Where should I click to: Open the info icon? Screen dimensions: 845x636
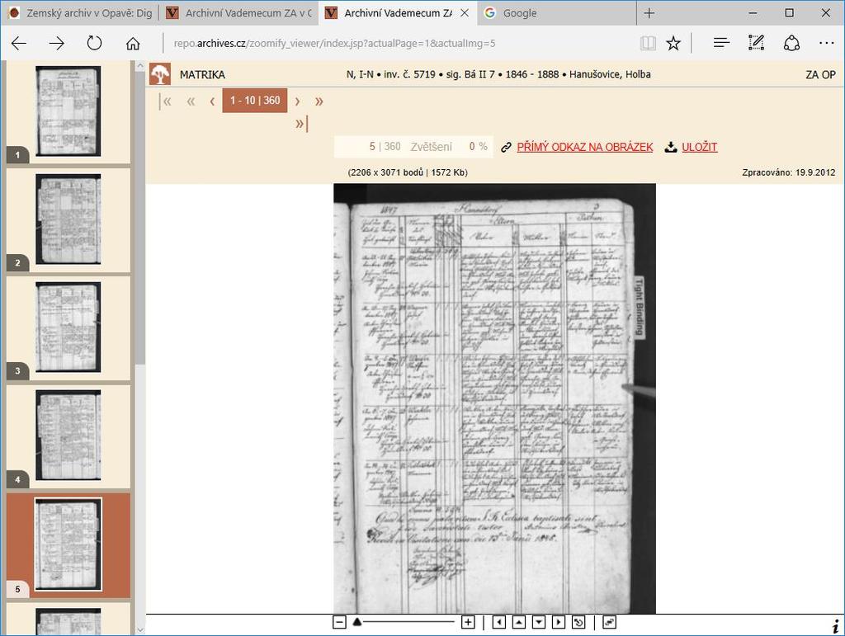pos(835,626)
